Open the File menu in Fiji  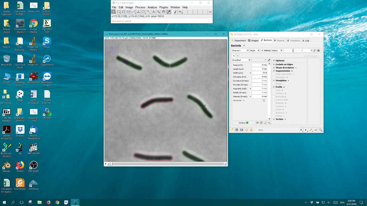[114, 7]
